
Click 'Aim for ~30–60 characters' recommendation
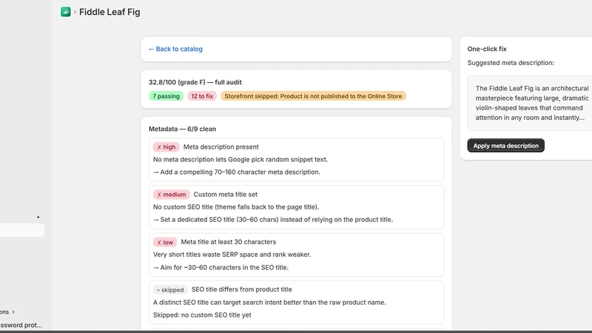221,268
